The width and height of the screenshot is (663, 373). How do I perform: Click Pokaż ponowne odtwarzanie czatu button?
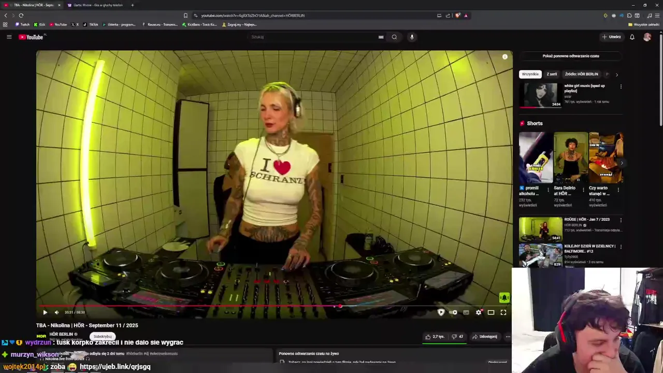pyautogui.click(x=571, y=56)
